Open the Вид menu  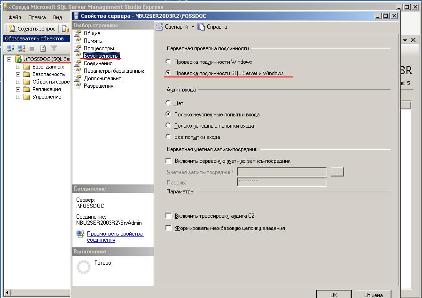58,17
